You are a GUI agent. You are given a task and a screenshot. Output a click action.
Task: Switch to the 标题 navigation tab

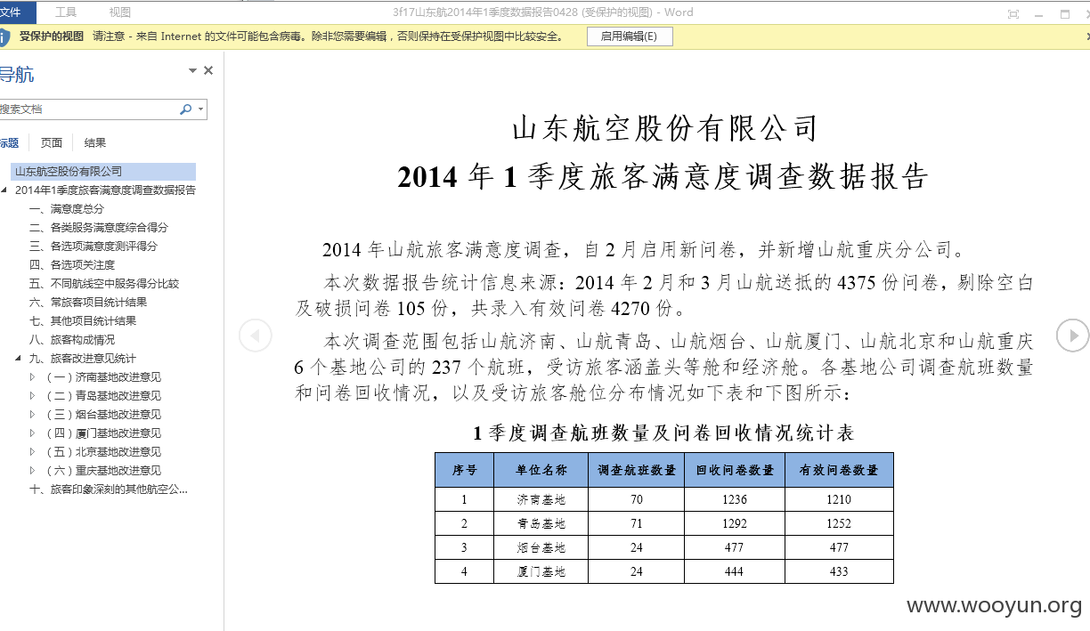[x=10, y=142]
